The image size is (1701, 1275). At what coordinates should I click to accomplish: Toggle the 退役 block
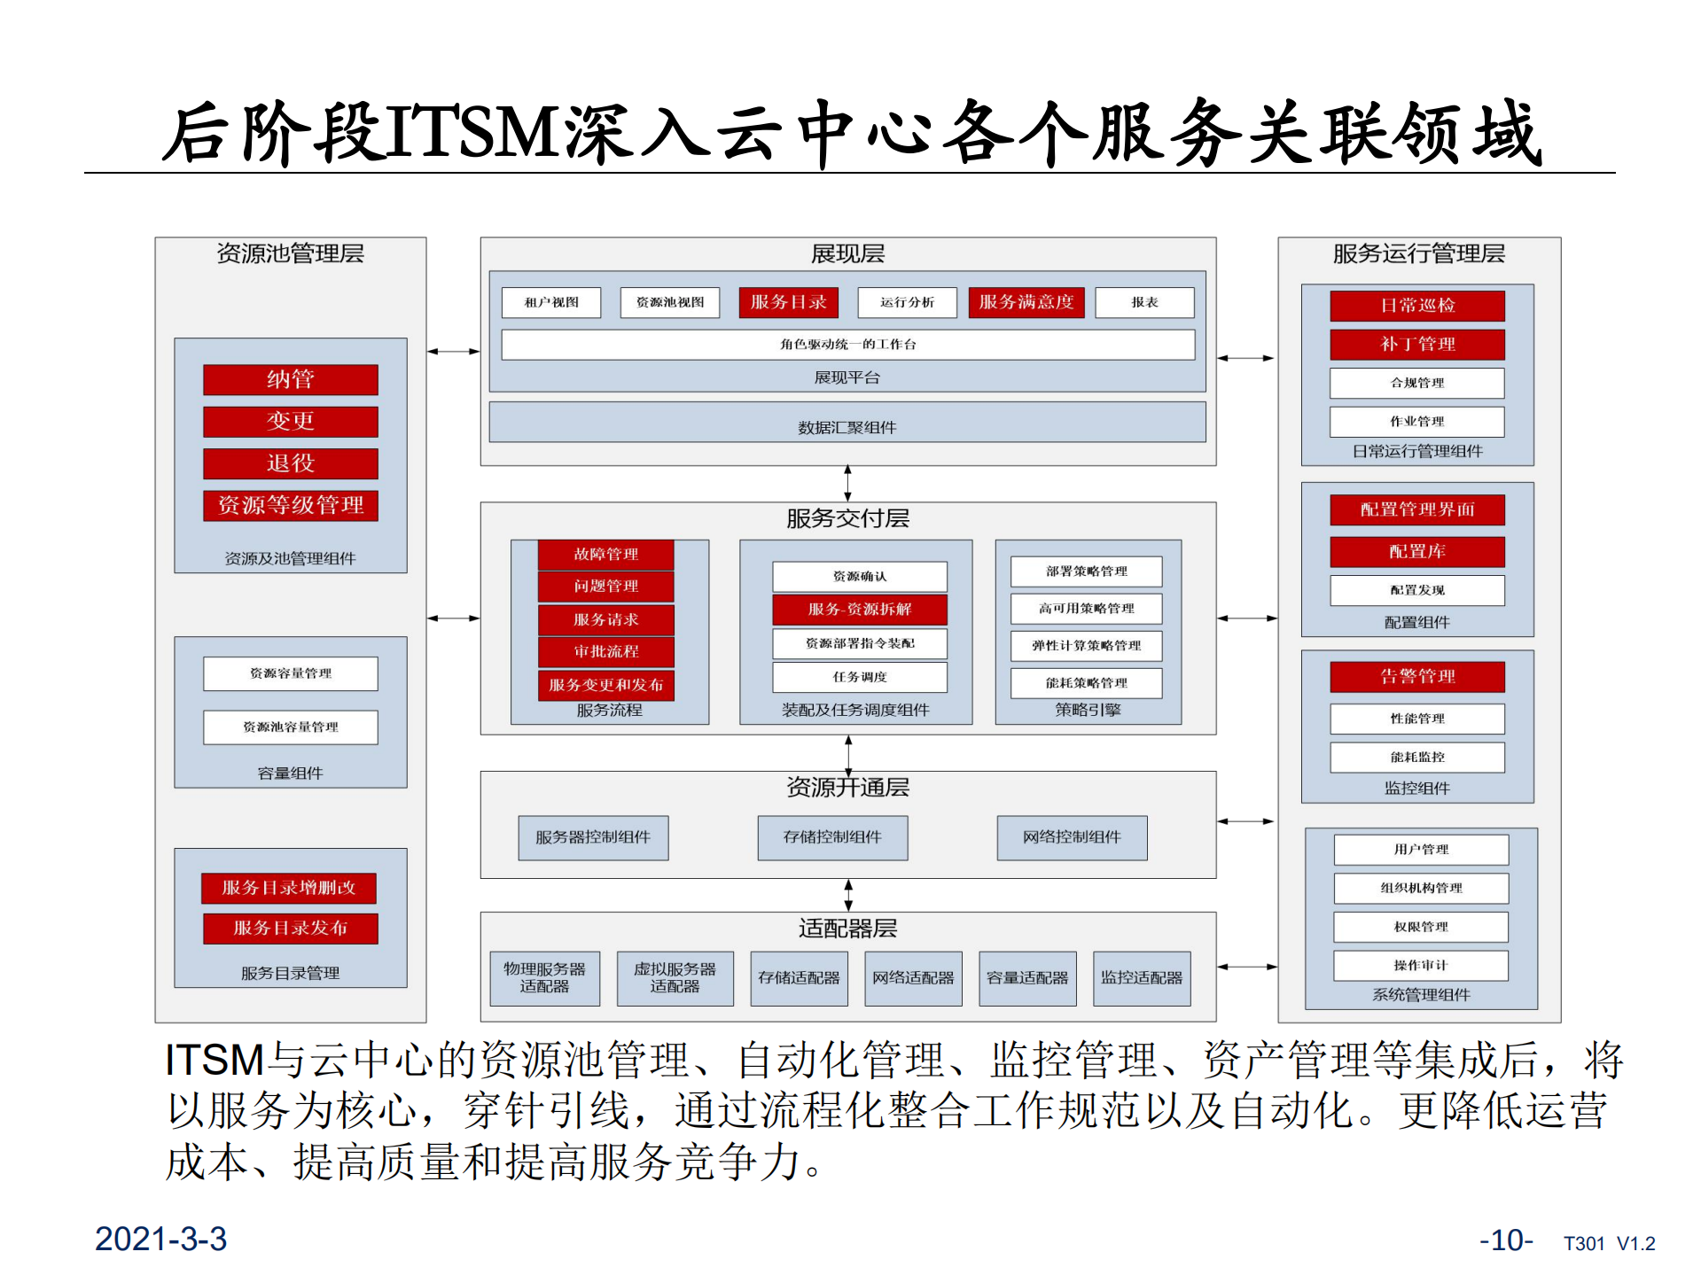click(x=290, y=463)
